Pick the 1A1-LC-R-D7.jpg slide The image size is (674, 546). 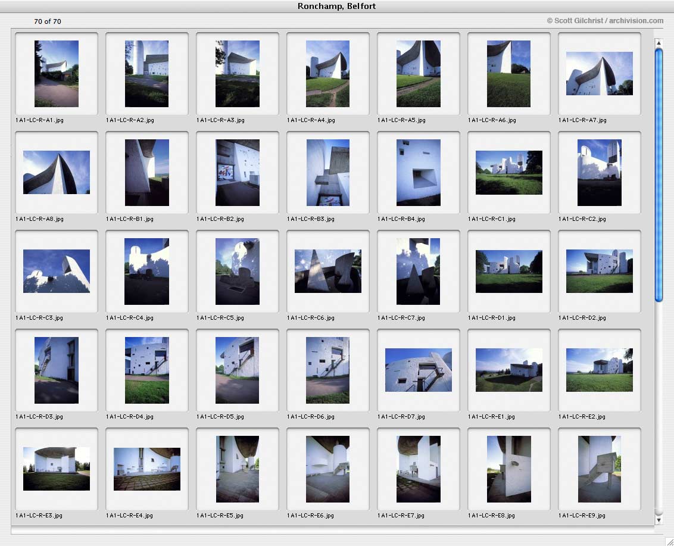[418, 370]
